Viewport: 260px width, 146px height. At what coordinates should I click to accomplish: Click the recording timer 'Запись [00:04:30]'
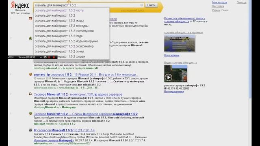tap(27, 57)
